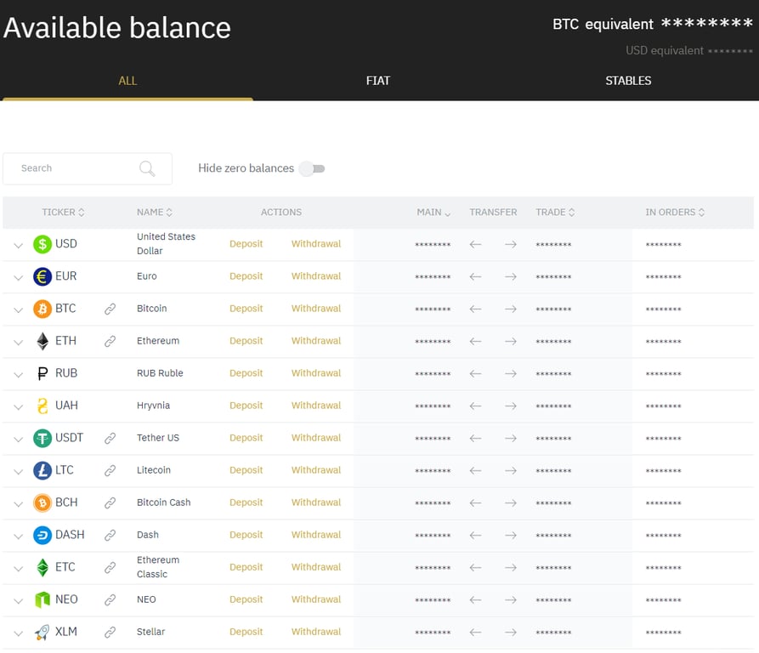Click the Tether USDT coin icon
Viewport: 759px width, 653px height.
42,438
